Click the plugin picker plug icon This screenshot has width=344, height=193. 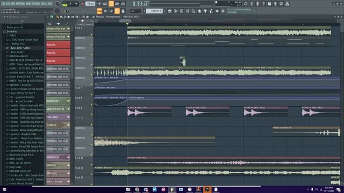tap(205, 11)
